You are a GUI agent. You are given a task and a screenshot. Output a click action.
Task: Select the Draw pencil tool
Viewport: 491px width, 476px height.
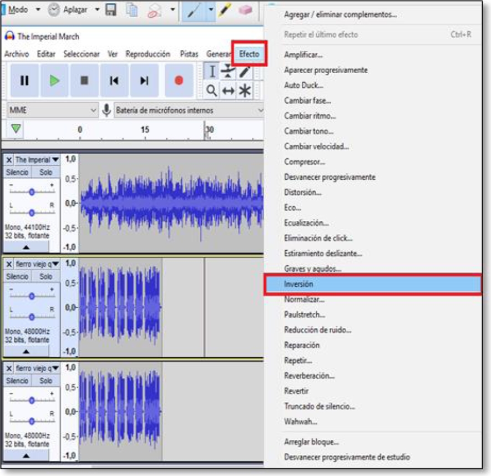coord(245,72)
